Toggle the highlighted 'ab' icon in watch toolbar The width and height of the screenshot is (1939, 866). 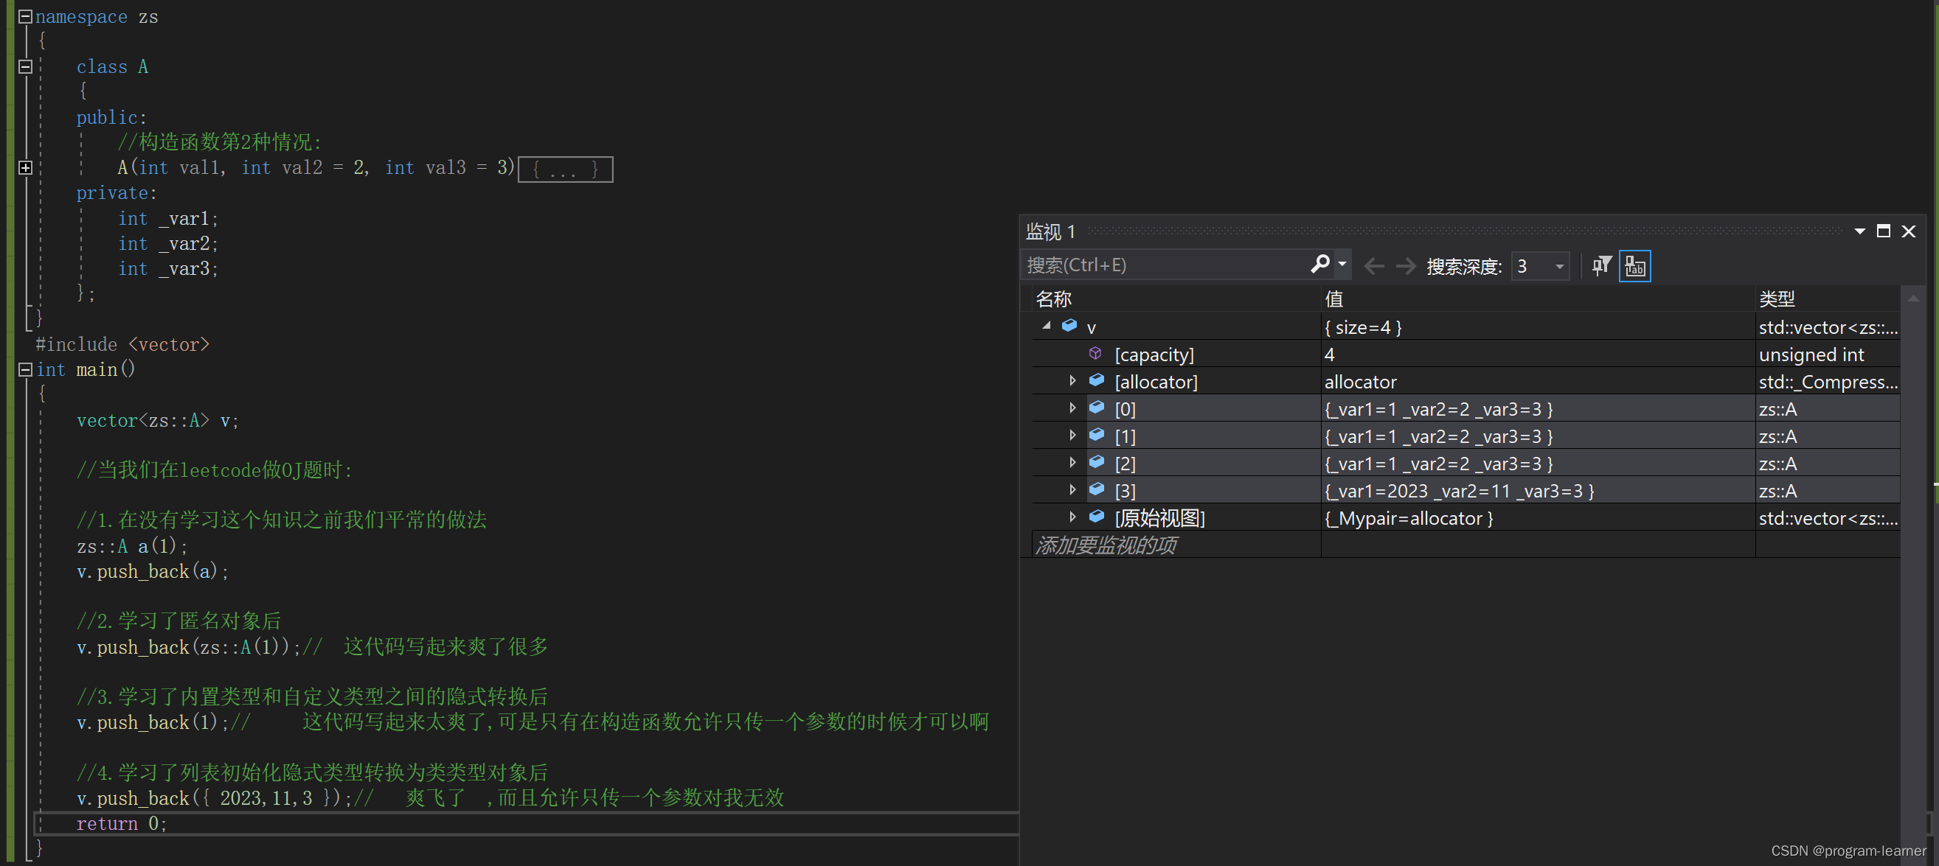(1635, 265)
